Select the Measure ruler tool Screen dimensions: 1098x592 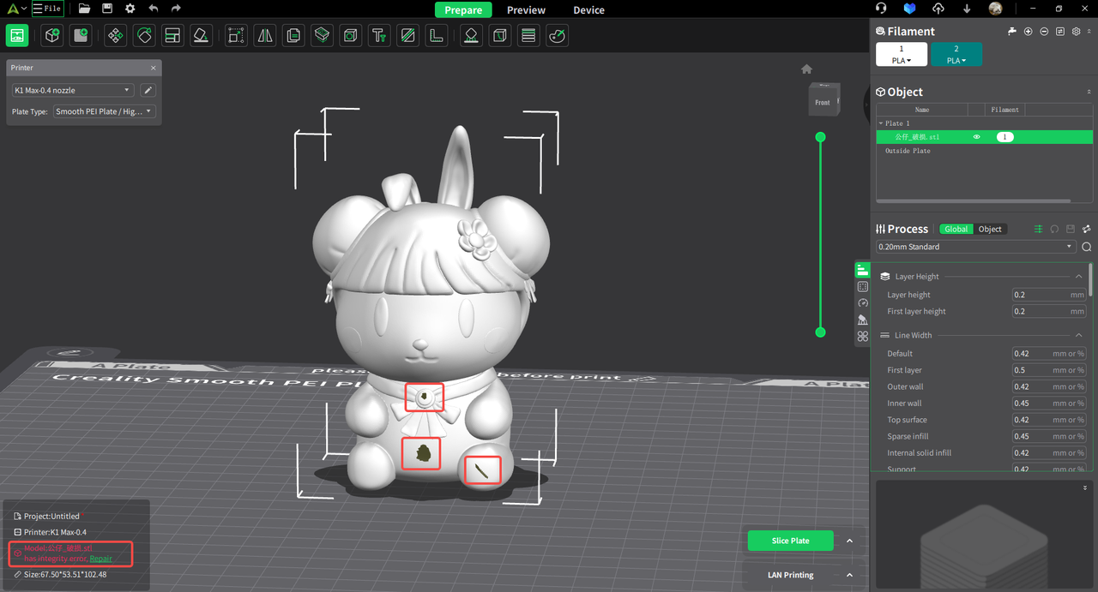437,35
